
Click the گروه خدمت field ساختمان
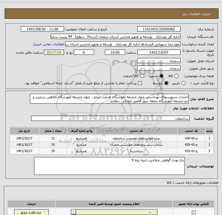pyautogui.click(x=110, y=118)
